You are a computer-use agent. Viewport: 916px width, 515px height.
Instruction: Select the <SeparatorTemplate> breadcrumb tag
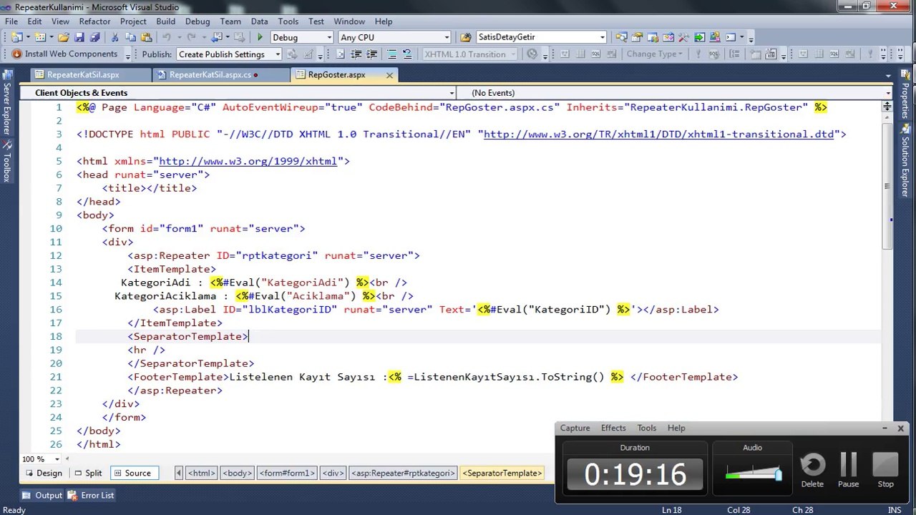(502, 473)
